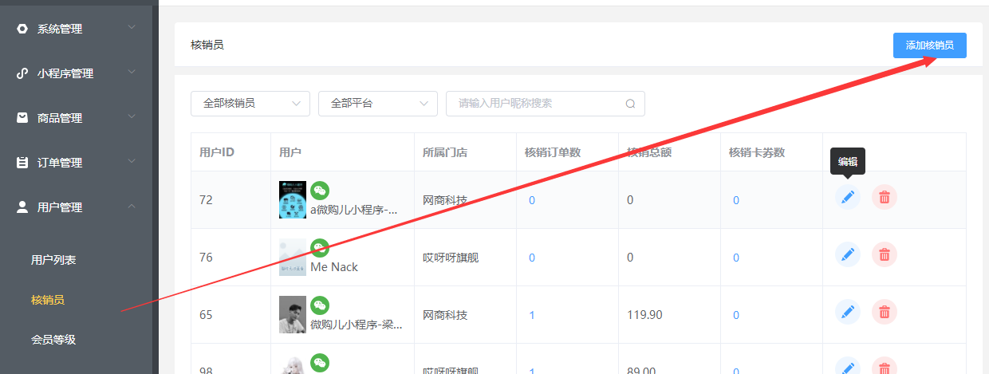
Task: Click coupon count link for user 72
Action: click(736, 200)
